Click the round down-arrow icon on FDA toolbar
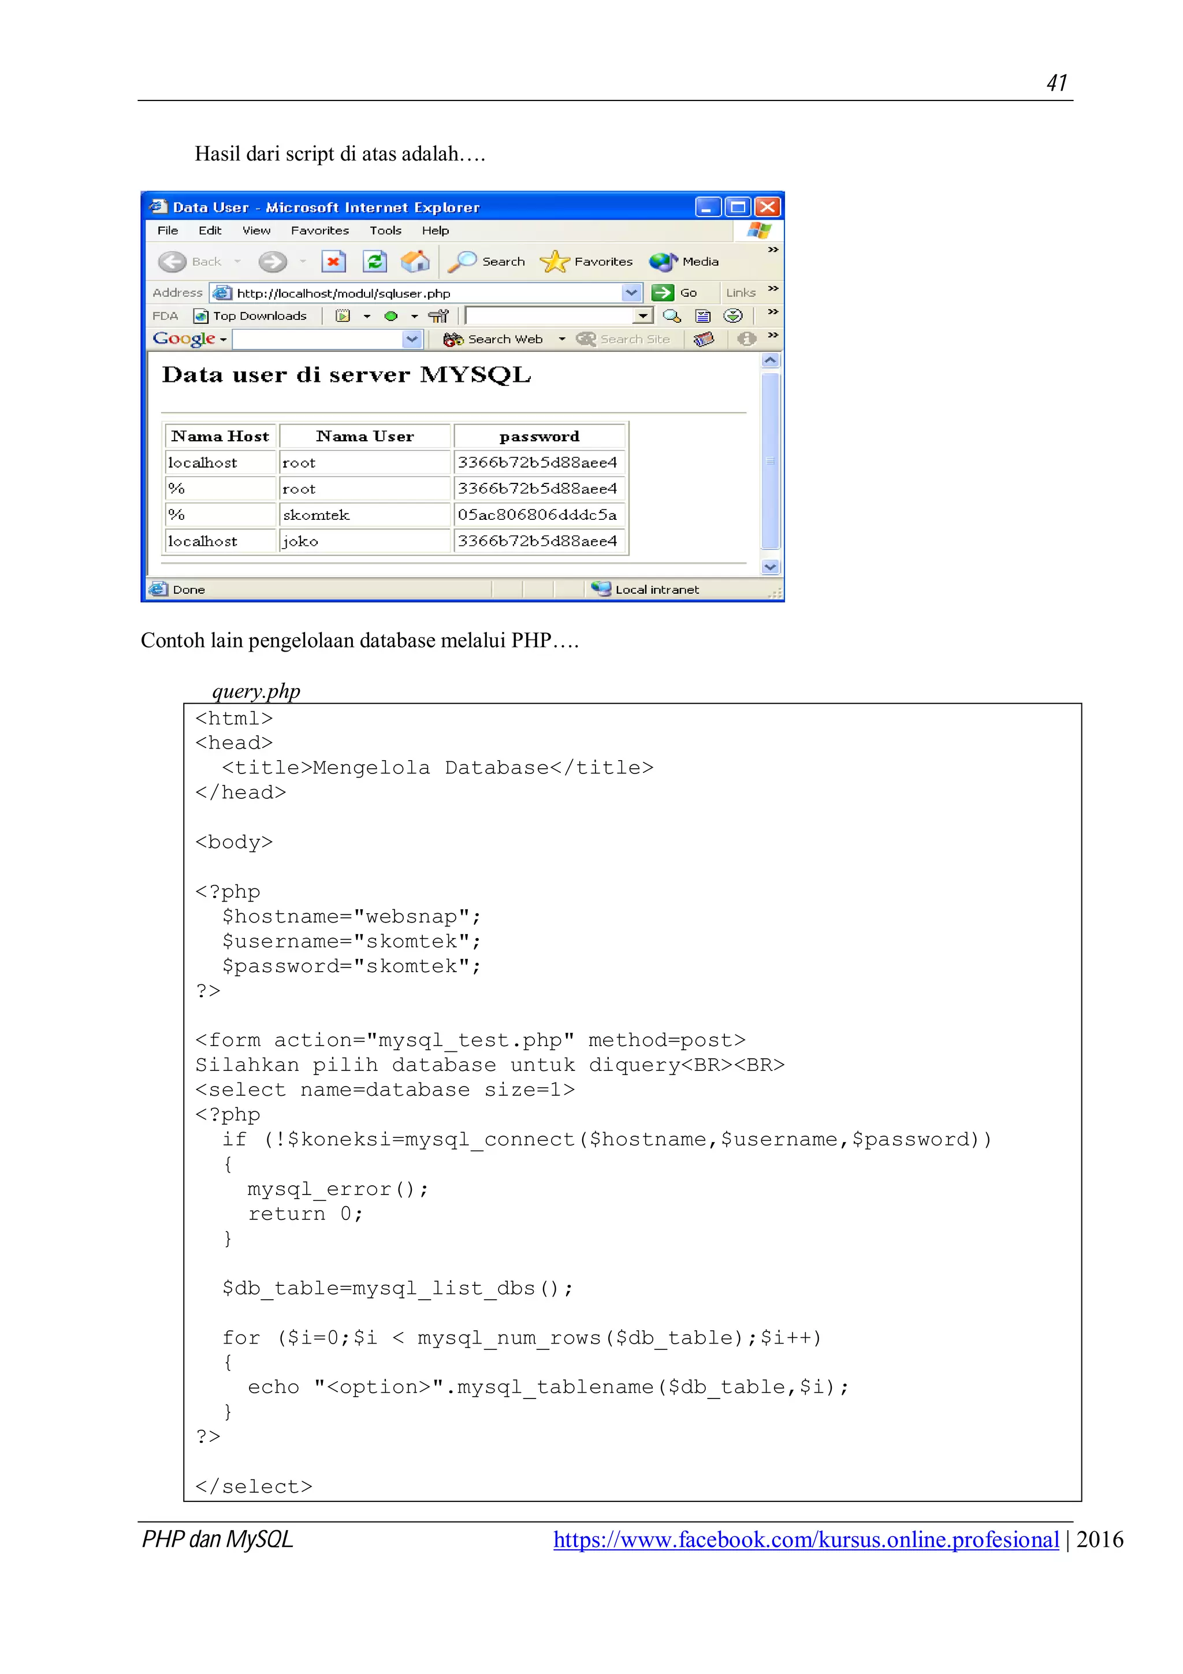This screenshot has width=1183, height=1674. 732,317
